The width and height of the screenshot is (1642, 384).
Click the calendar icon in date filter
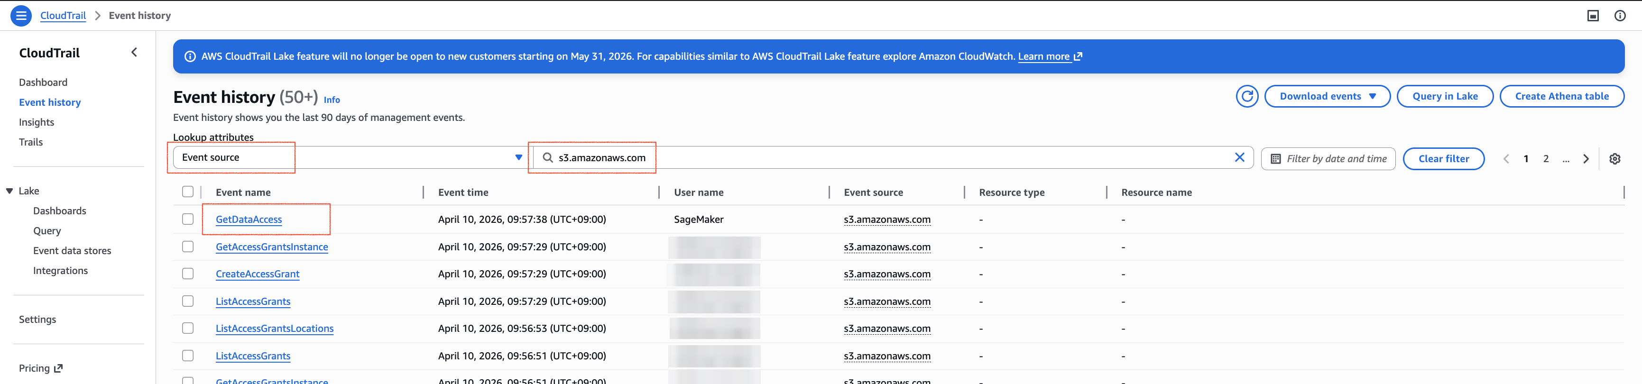tap(1275, 158)
